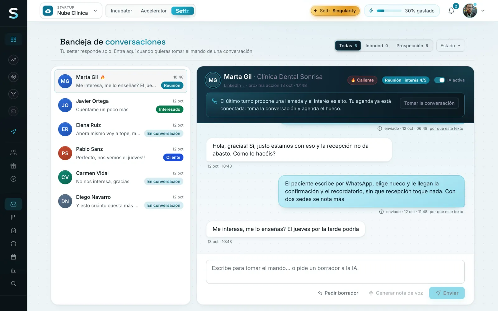Click the search magnifier icon in sidebar
Viewport: 498px width, 311px height.
tap(13, 283)
